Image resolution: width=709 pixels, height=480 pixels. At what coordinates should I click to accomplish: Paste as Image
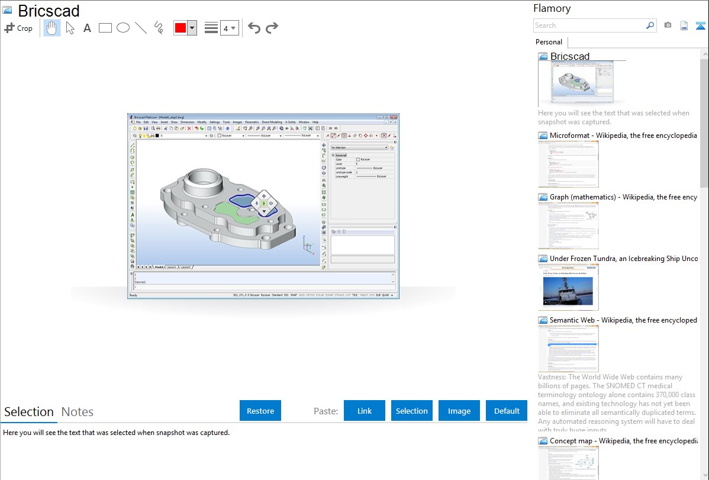459,411
